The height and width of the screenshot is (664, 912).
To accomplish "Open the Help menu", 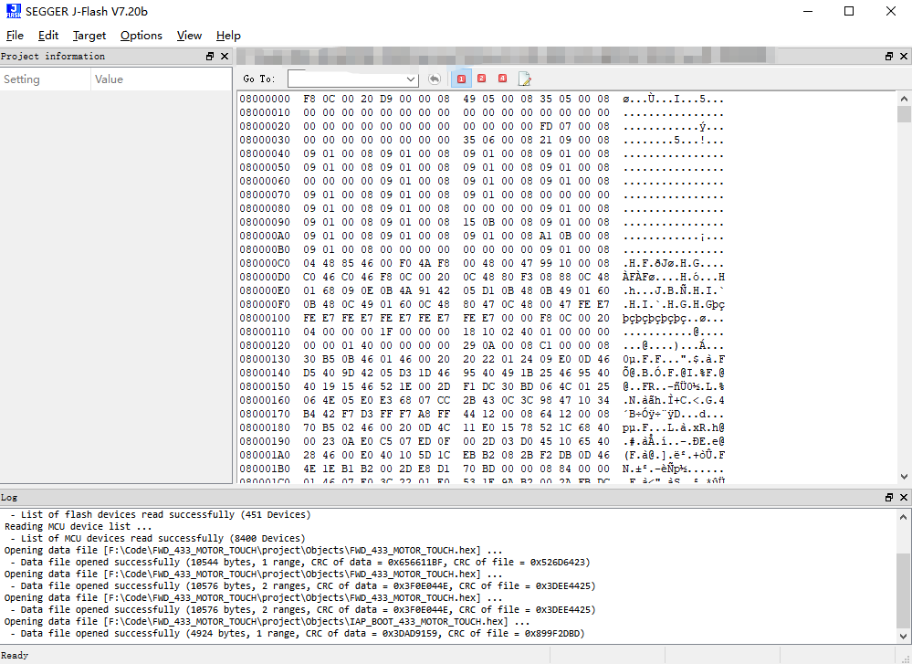I will coord(228,36).
